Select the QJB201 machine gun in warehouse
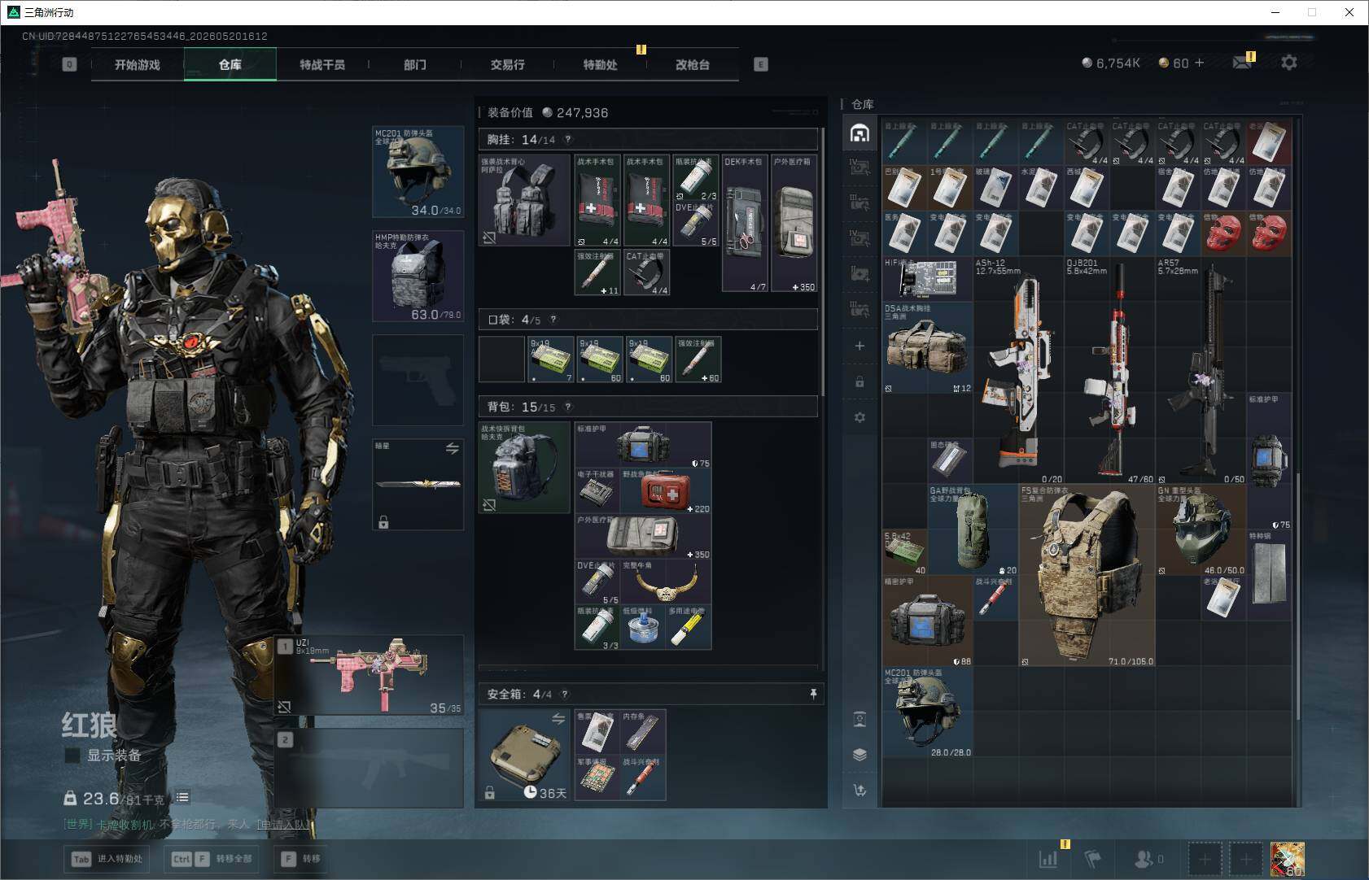 (1109, 371)
